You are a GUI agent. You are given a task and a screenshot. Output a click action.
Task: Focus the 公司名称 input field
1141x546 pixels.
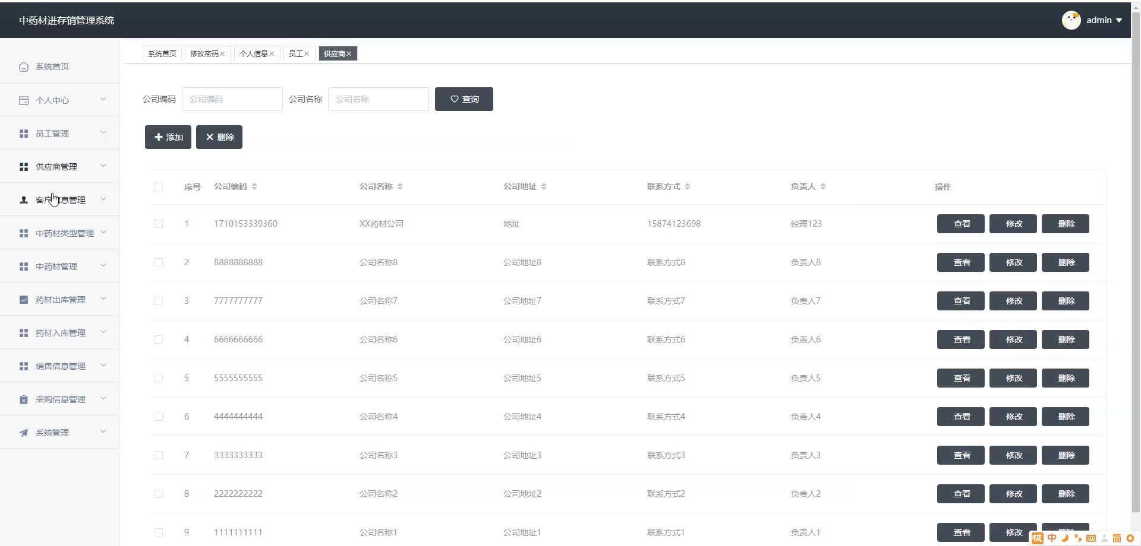[379, 99]
